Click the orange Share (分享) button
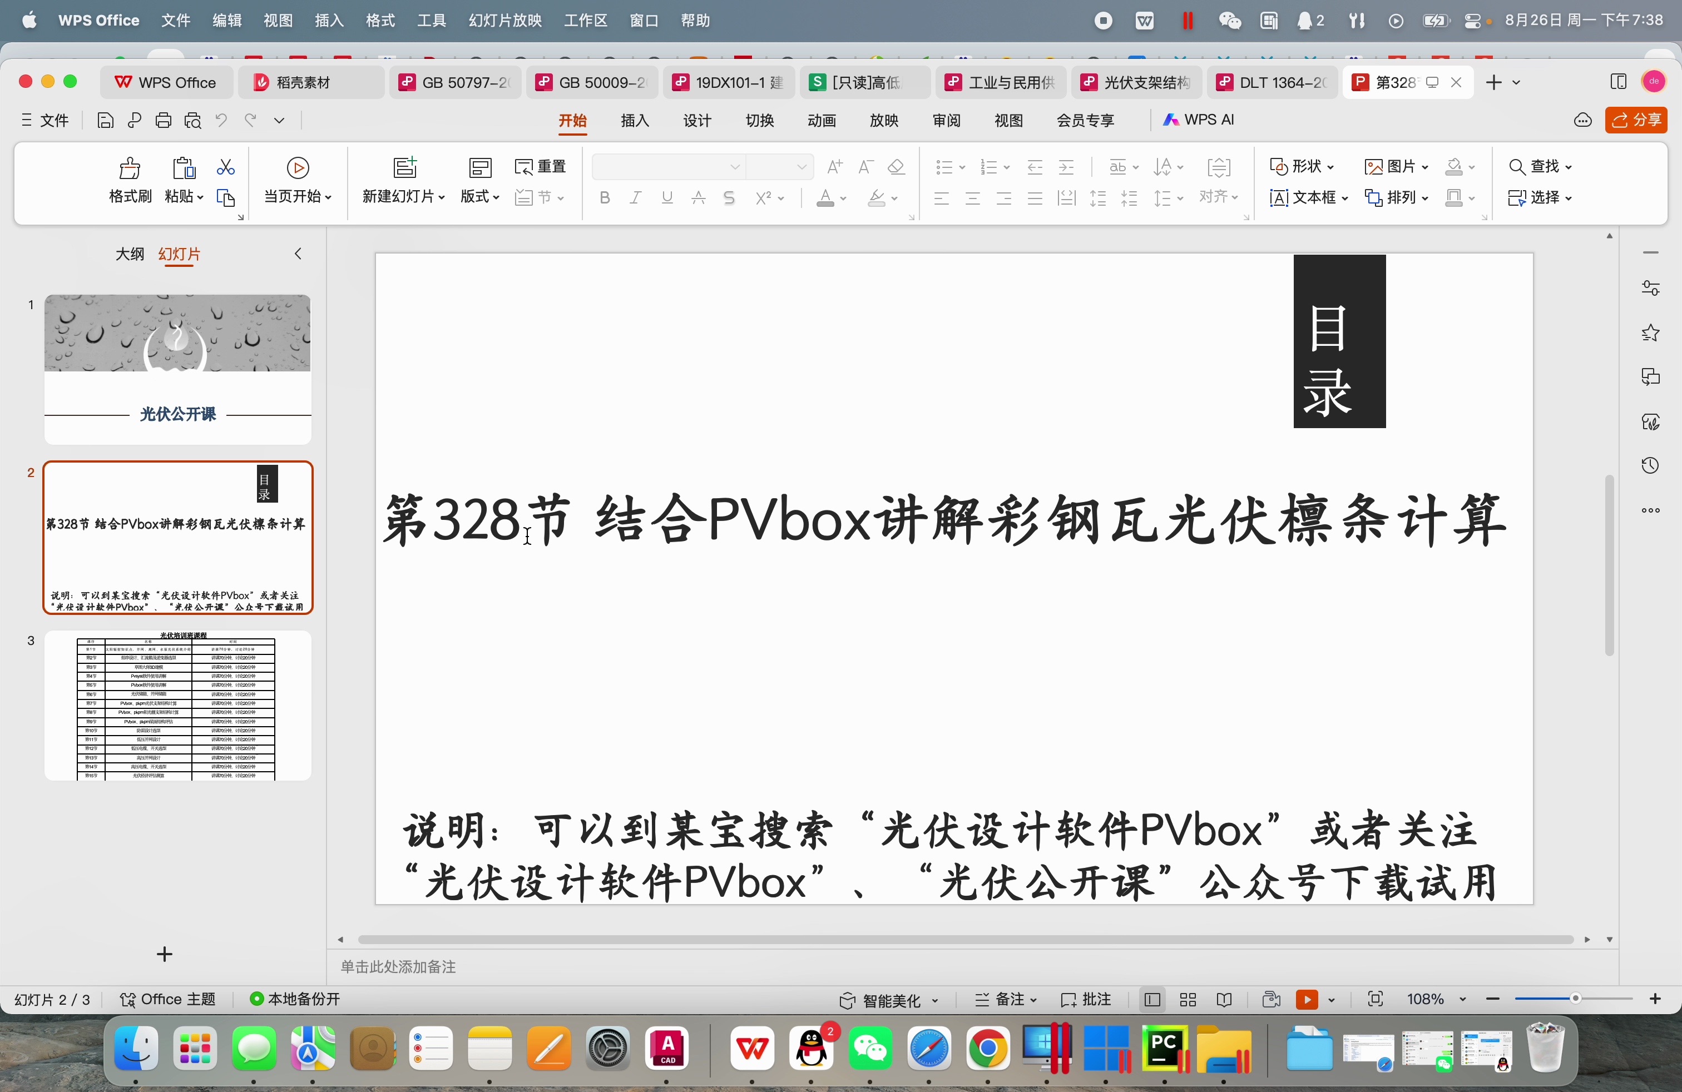1682x1092 pixels. (x=1636, y=120)
